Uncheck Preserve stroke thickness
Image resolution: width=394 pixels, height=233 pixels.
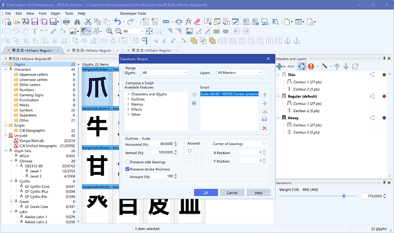pyautogui.click(x=127, y=169)
